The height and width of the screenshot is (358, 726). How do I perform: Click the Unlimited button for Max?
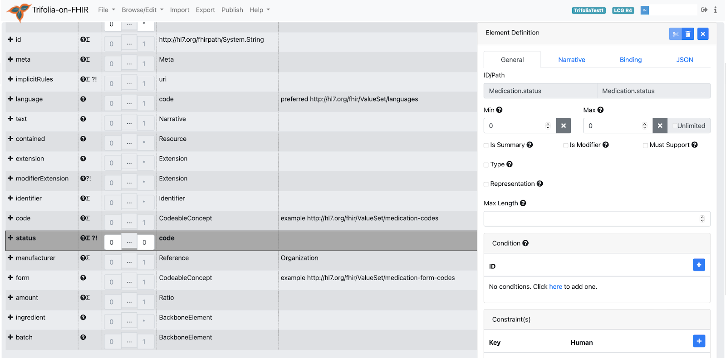(691, 126)
